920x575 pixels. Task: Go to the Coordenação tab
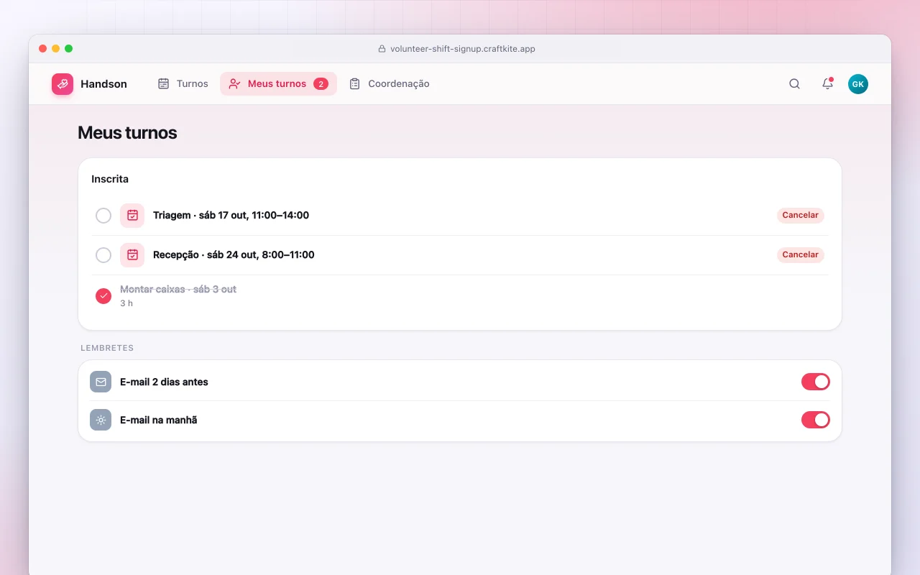point(389,84)
